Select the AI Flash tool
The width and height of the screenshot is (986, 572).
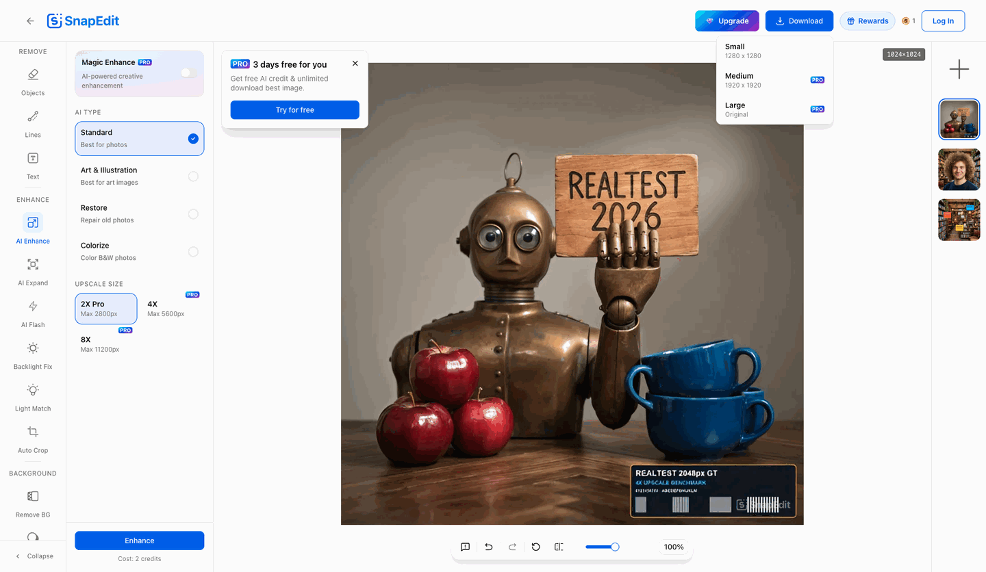[33, 313]
